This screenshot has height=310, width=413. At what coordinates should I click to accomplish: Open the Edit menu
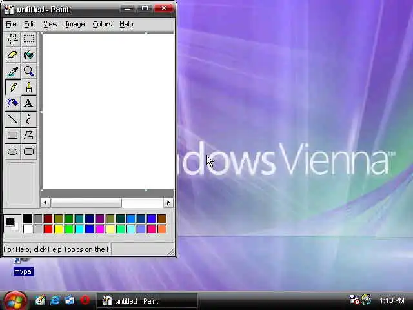click(30, 25)
